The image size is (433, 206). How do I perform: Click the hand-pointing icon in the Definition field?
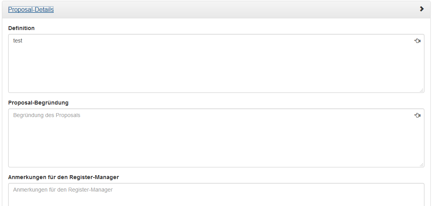(x=417, y=41)
